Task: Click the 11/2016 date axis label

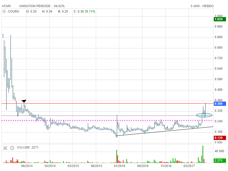Action: click(166, 166)
